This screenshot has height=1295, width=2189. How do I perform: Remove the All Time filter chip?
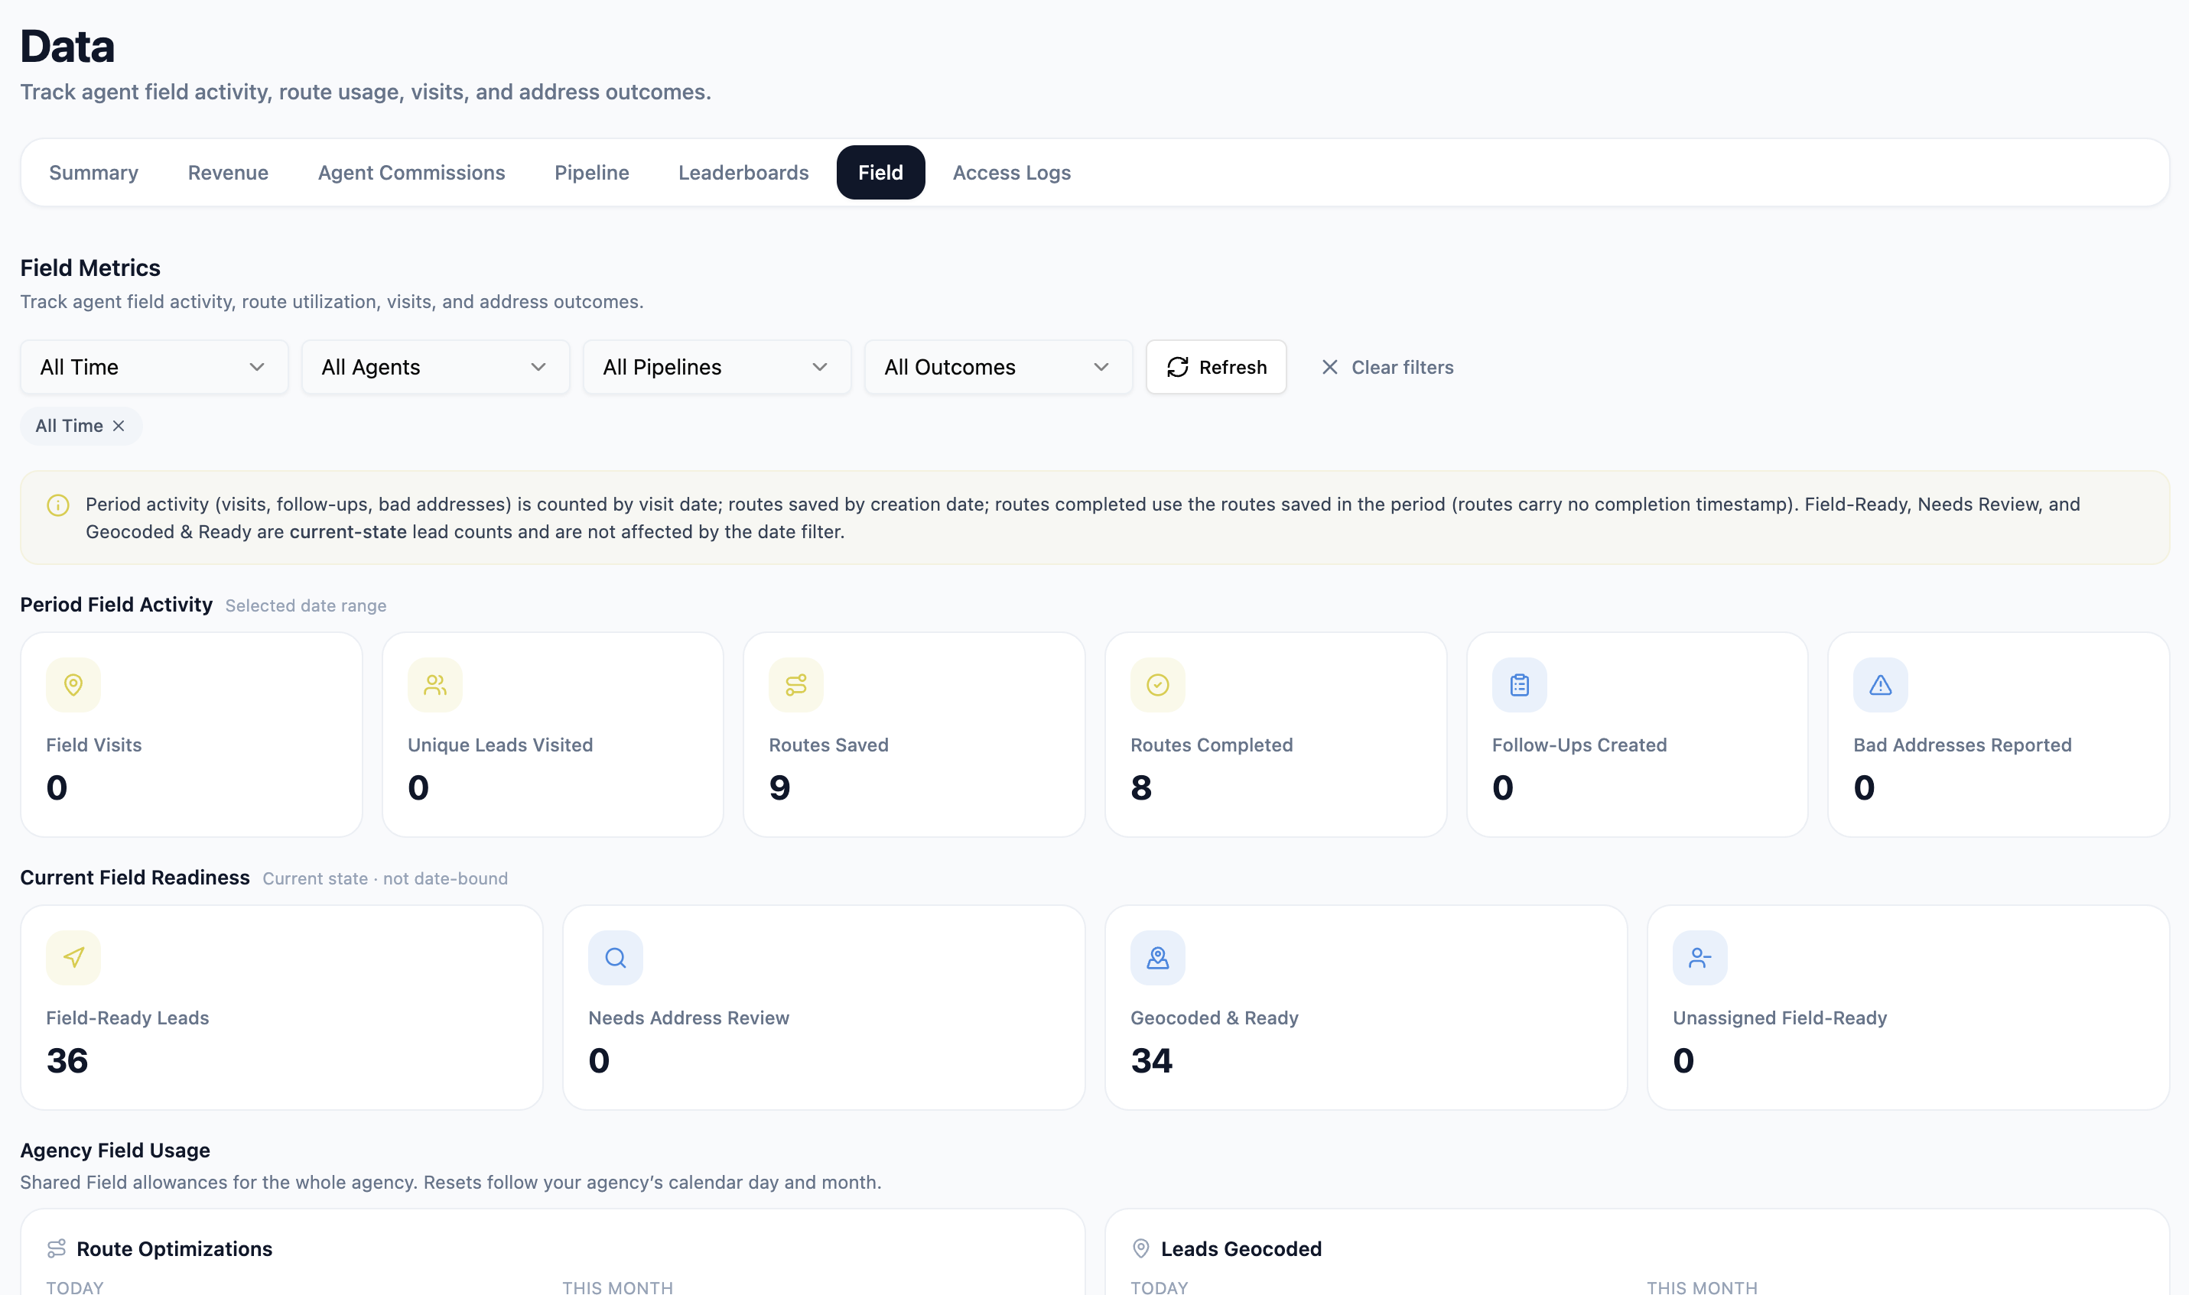pyautogui.click(x=119, y=426)
